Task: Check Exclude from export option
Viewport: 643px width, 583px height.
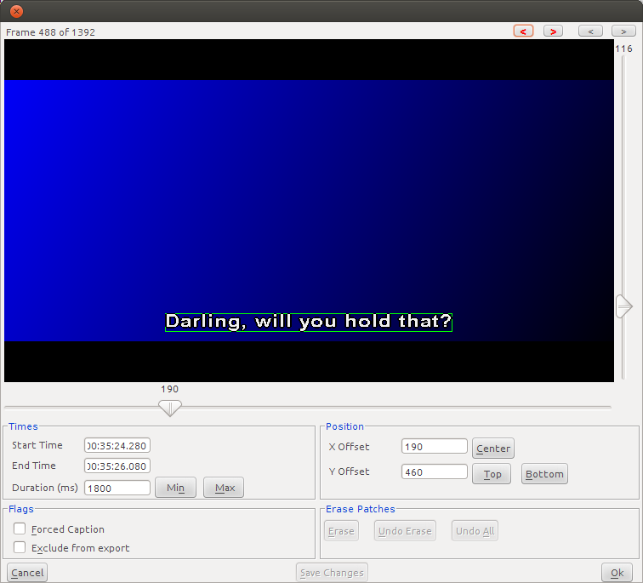Action: click(x=20, y=547)
